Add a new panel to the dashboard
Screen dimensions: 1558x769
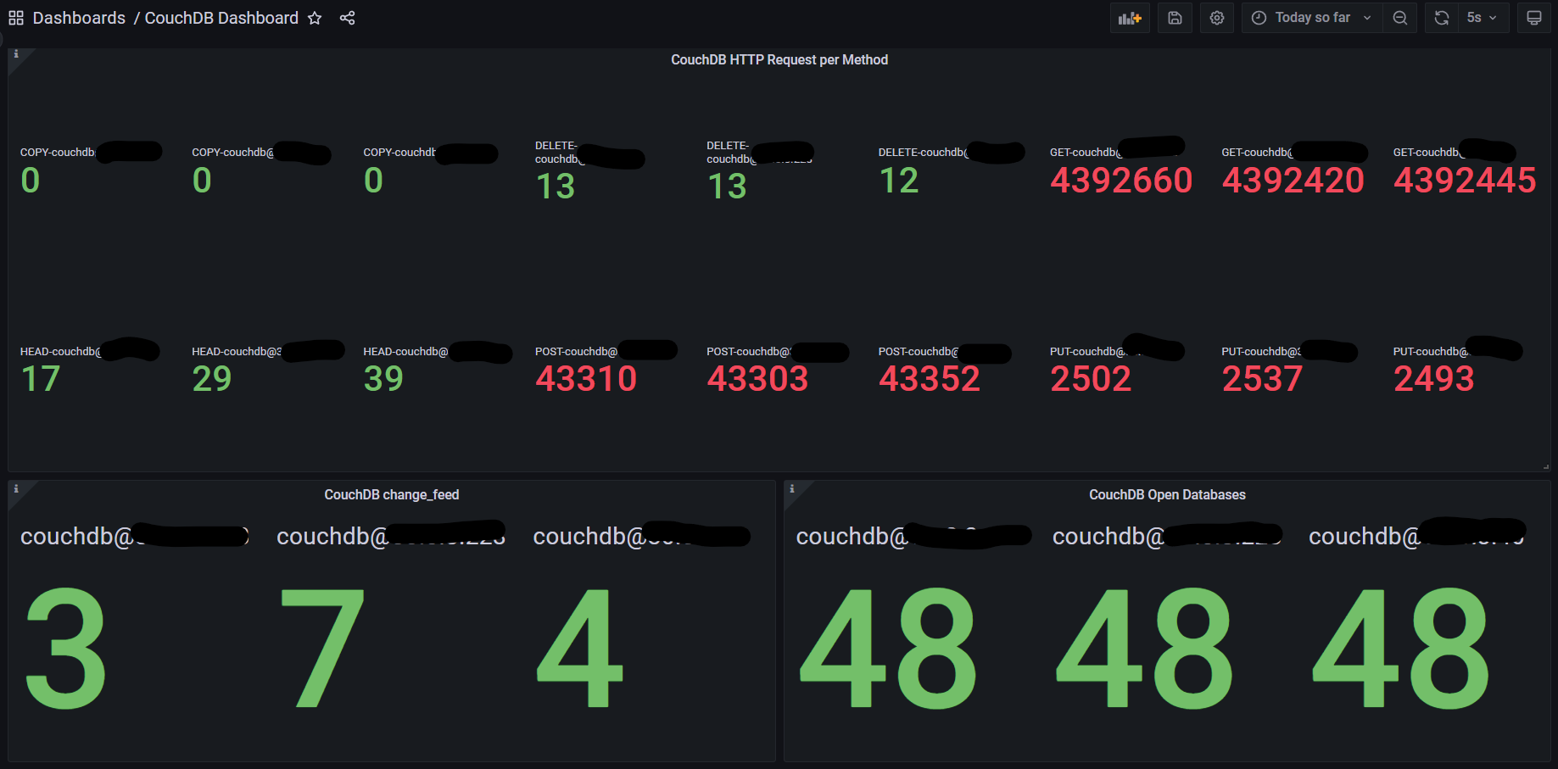(1130, 18)
